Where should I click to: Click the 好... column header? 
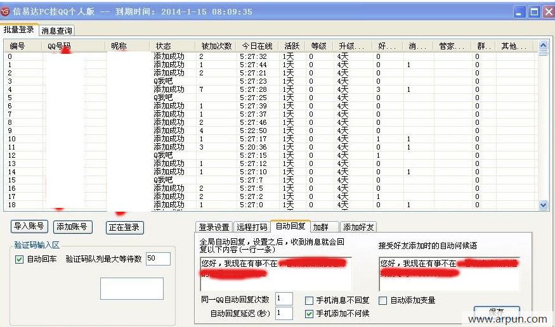tap(388, 46)
